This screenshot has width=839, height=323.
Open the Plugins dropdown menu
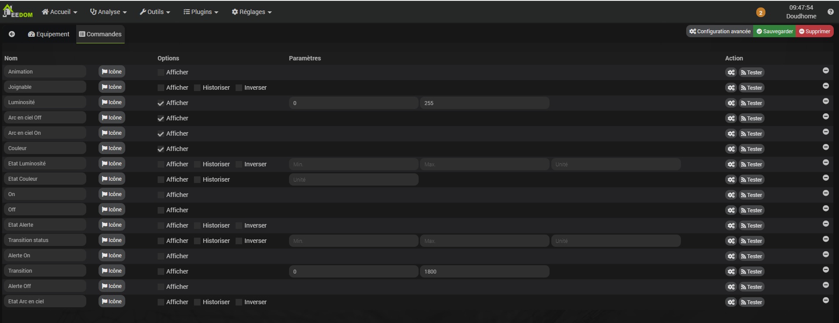(x=201, y=12)
